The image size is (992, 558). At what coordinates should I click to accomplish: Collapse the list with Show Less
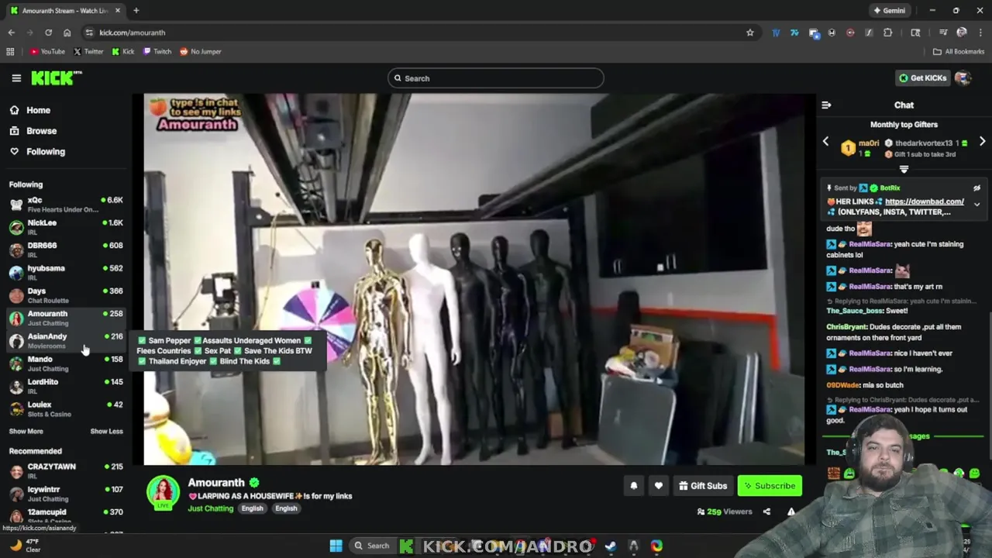tap(106, 432)
